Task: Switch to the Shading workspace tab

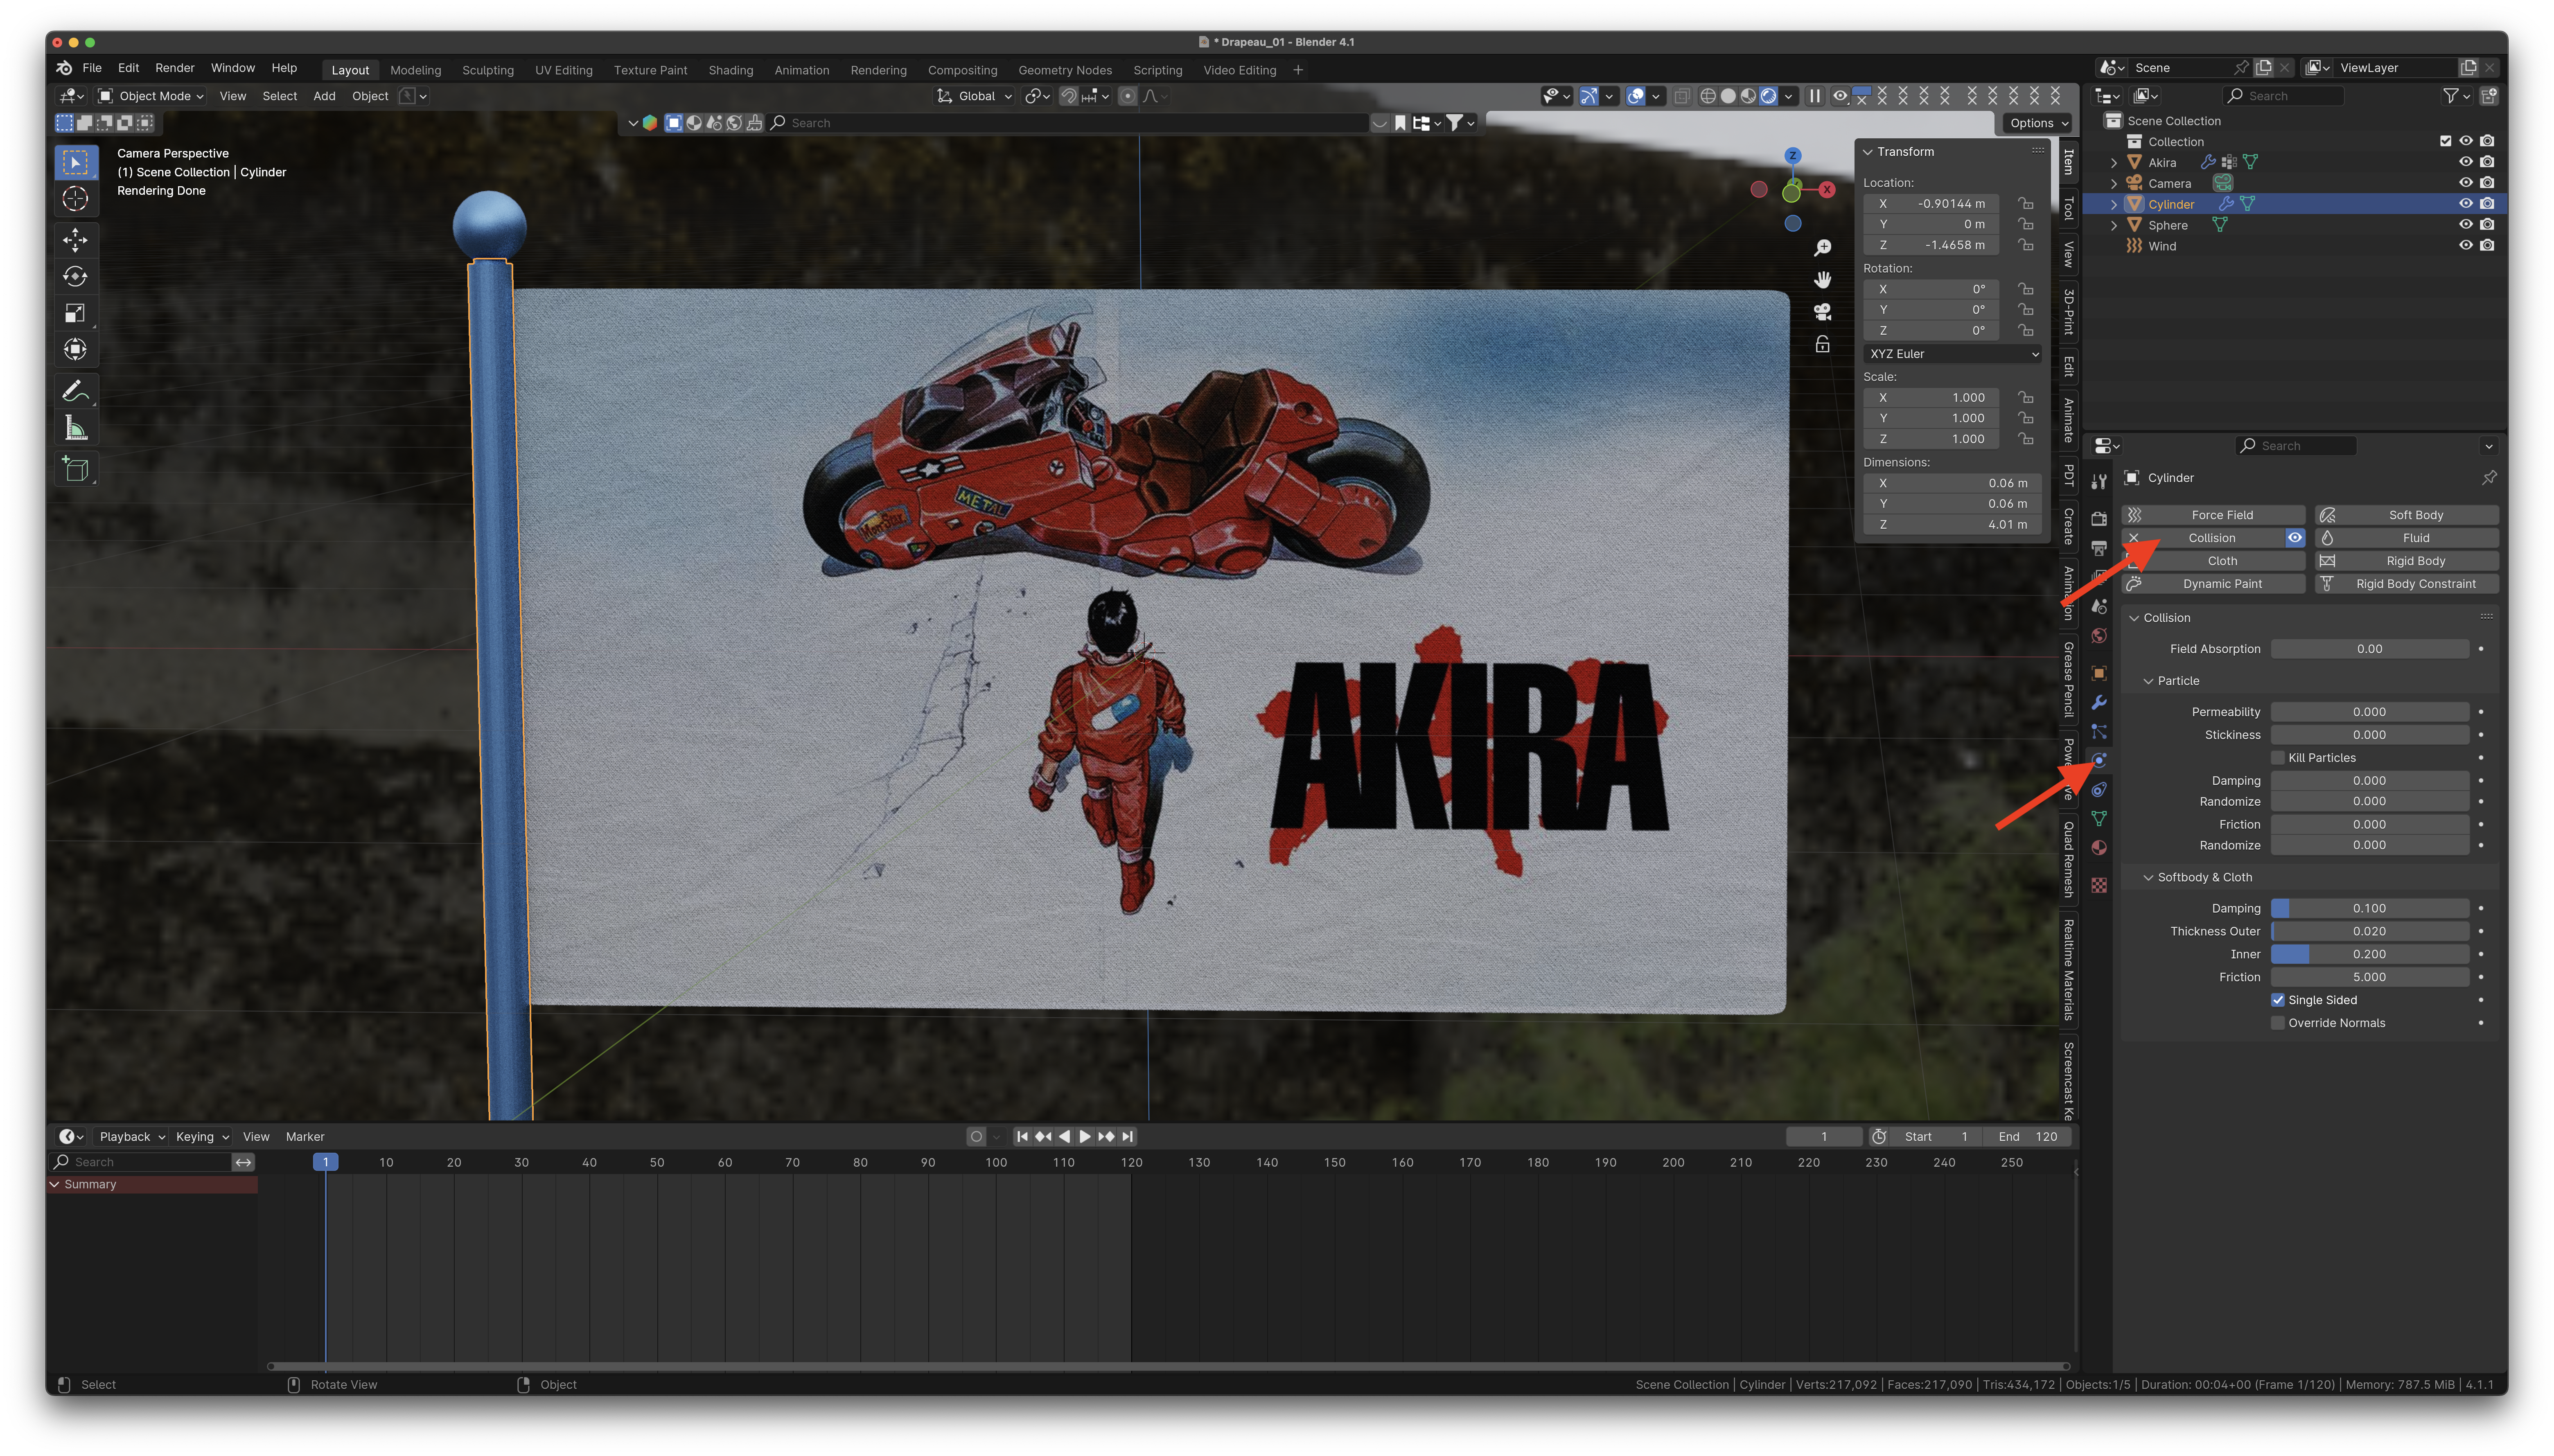Action: pos(731,70)
